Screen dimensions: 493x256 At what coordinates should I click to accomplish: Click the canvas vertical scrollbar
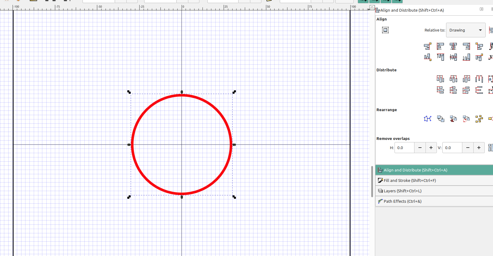(x=372, y=181)
